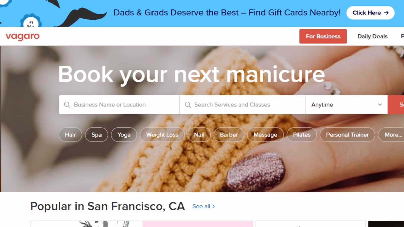Select the Nail category pill
Viewport: 404px width, 227px height.
tap(199, 135)
